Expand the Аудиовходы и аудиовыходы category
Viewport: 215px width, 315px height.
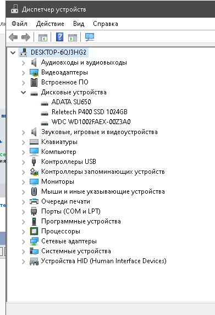click(24, 63)
